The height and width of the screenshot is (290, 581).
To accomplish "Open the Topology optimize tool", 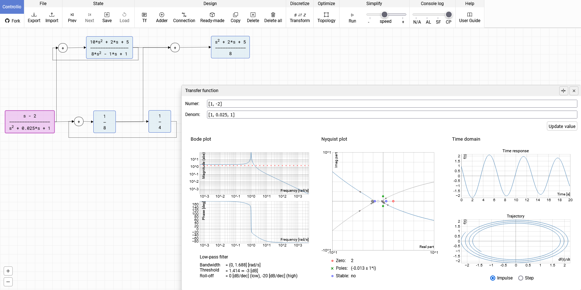I will click(326, 17).
